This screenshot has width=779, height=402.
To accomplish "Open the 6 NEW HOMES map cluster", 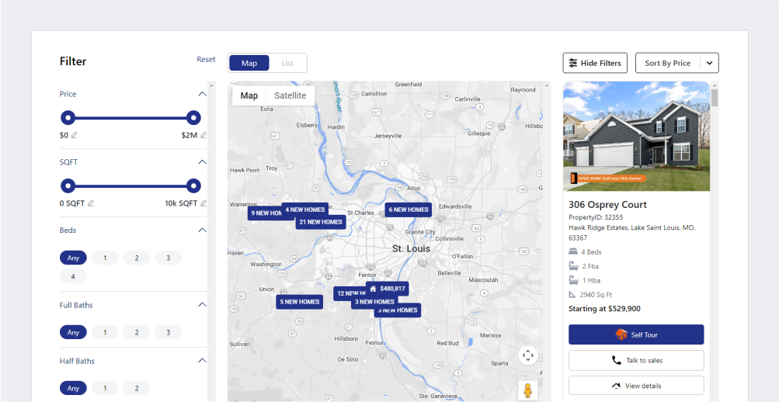I will click(x=409, y=210).
